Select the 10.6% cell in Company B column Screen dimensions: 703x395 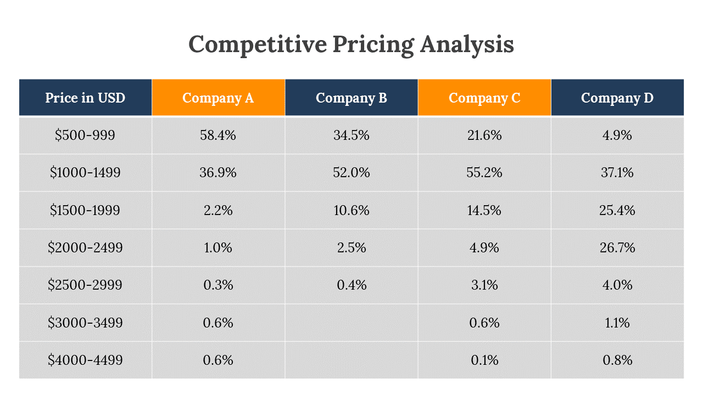coord(351,210)
